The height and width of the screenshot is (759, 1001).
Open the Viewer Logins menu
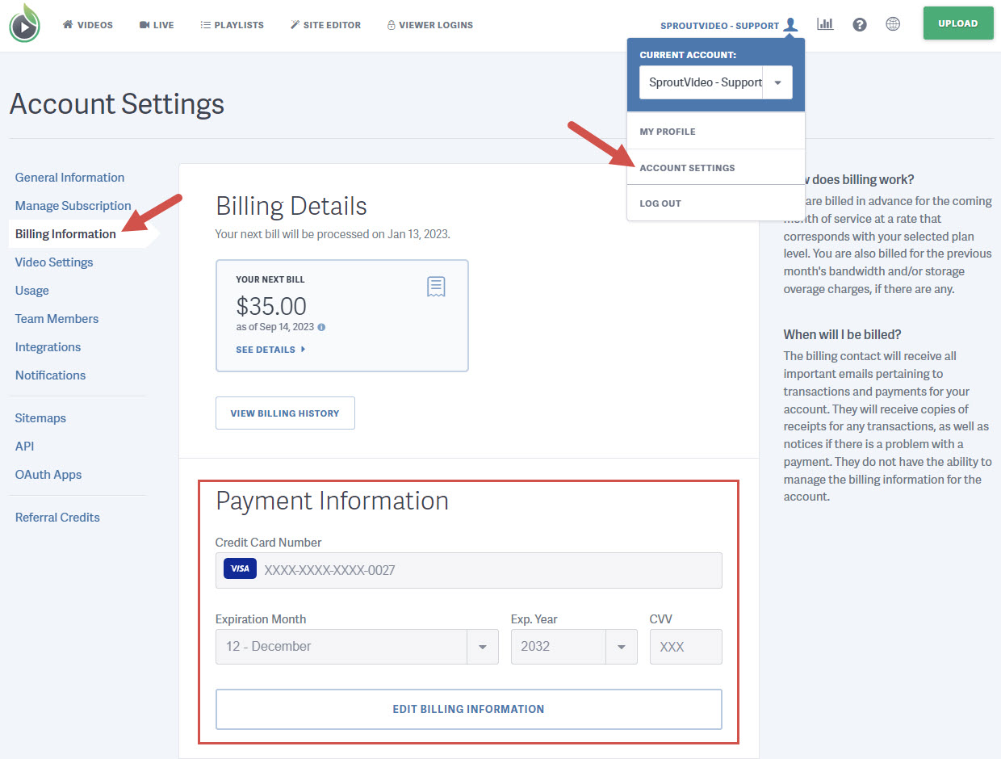[429, 25]
